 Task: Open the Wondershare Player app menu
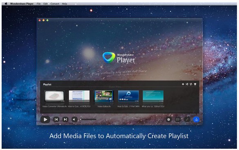pyautogui.click(x=22, y=4)
